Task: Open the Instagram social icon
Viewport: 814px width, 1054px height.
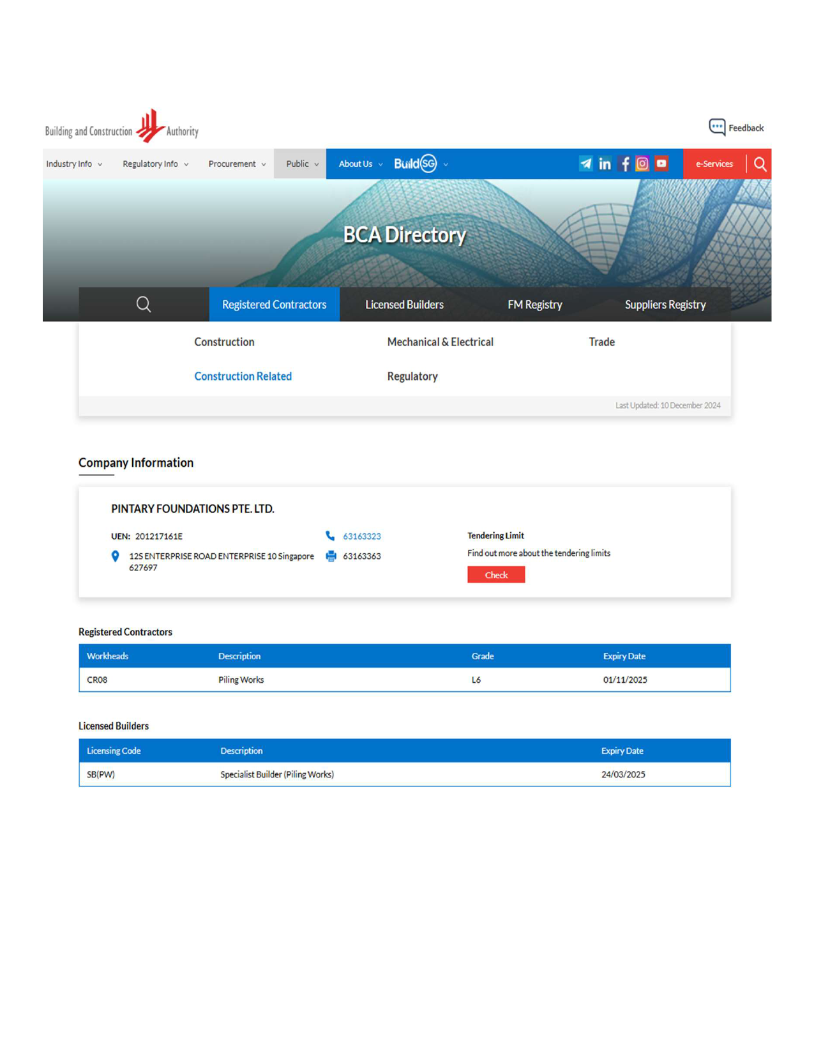Action: coord(642,164)
